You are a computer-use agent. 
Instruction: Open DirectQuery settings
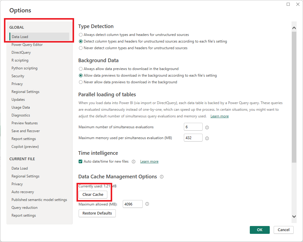coord(21,53)
